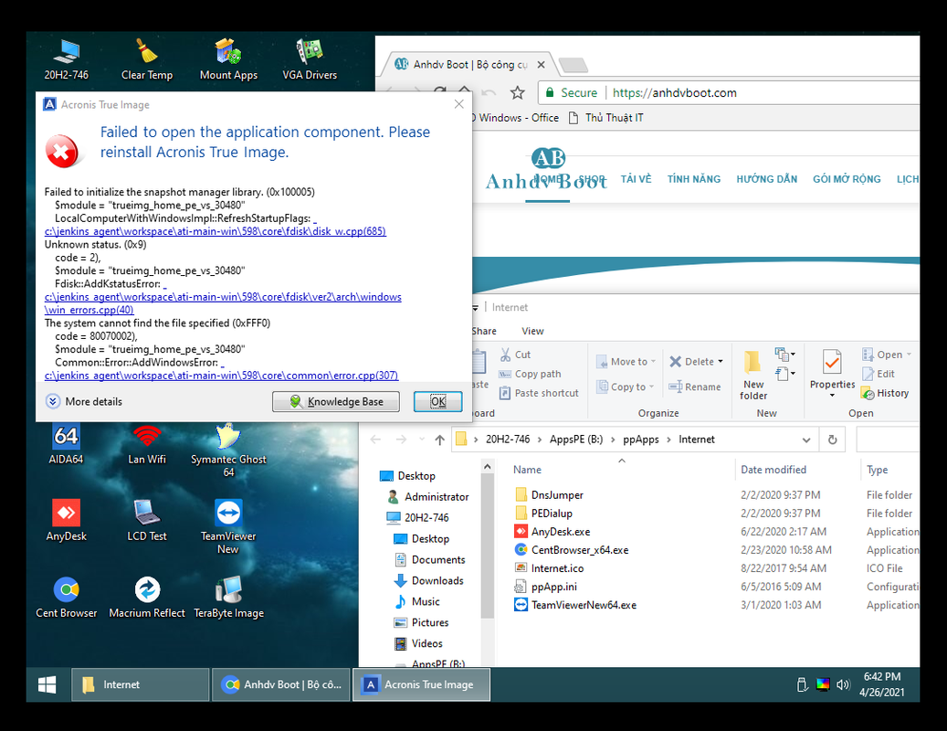
Task: Sort files by the Date modified column
Action: tap(773, 470)
